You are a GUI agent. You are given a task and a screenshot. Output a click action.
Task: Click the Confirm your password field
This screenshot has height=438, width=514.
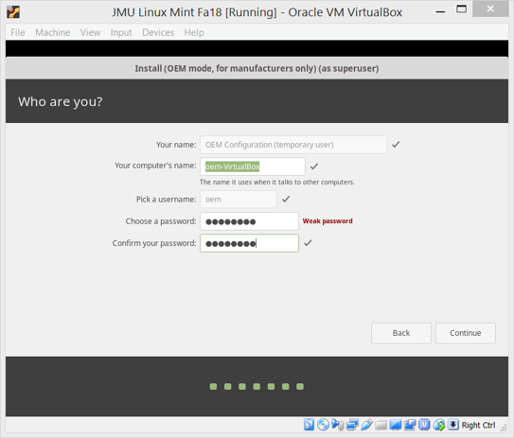(x=250, y=243)
